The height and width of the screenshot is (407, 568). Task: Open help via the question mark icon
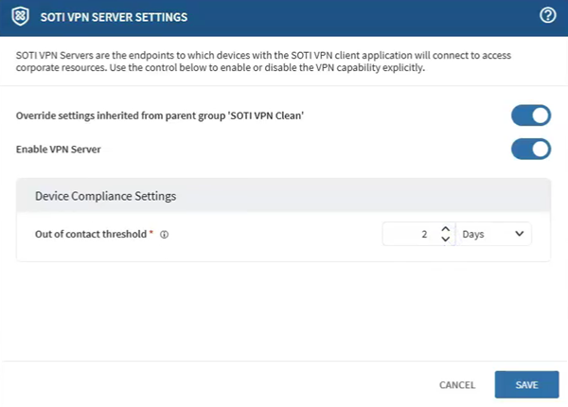[546, 15]
